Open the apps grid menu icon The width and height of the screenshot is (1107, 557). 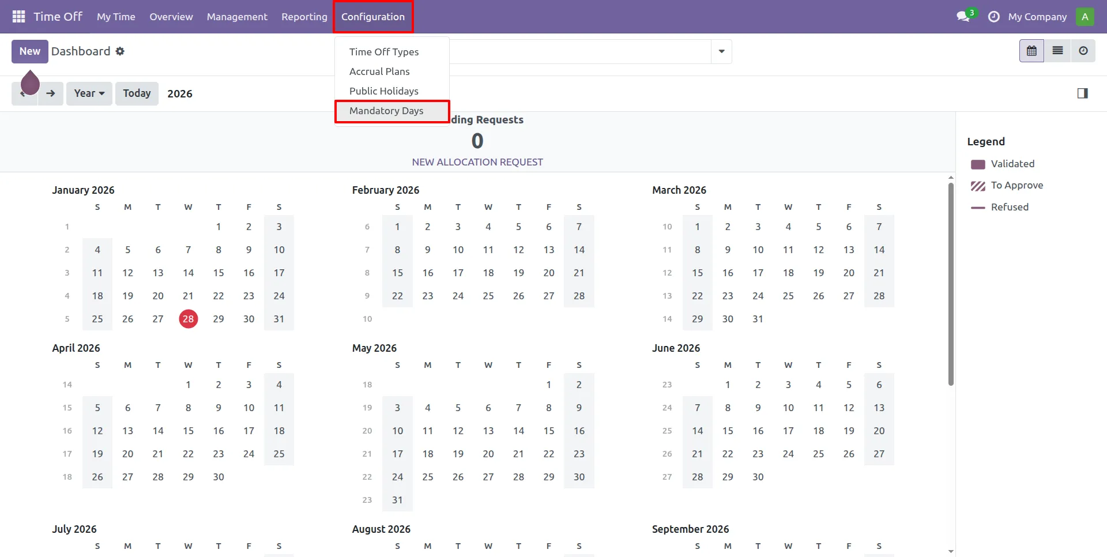[x=18, y=17]
